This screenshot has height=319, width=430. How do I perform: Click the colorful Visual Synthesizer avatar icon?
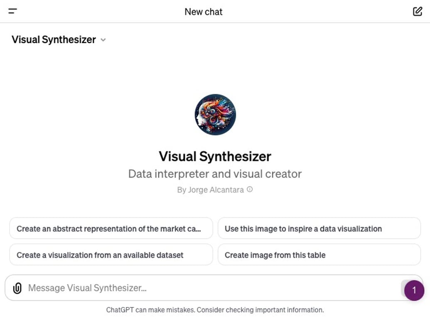click(215, 115)
